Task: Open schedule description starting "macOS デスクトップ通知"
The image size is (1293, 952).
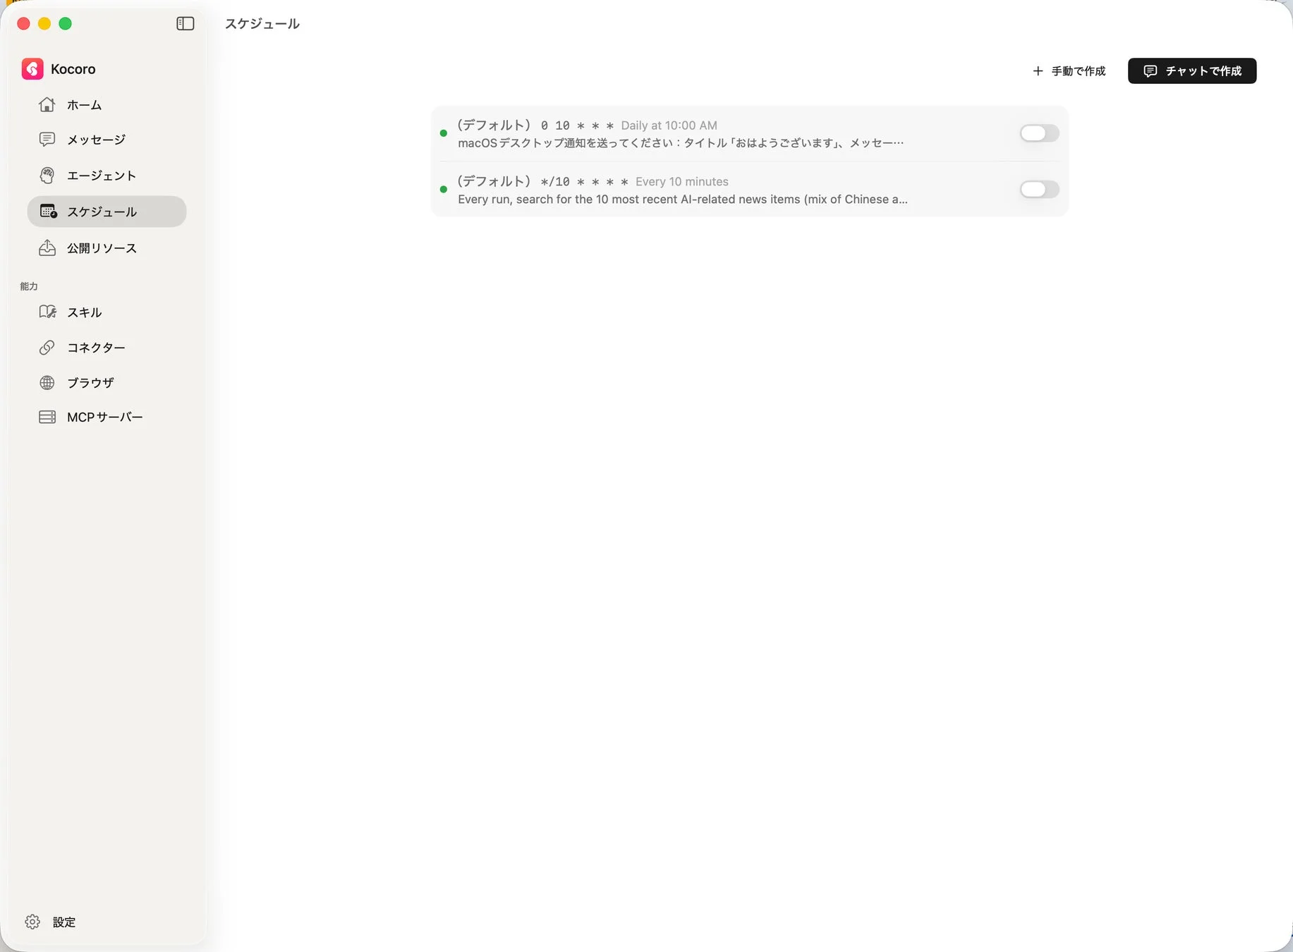Action: pos(681,142)
